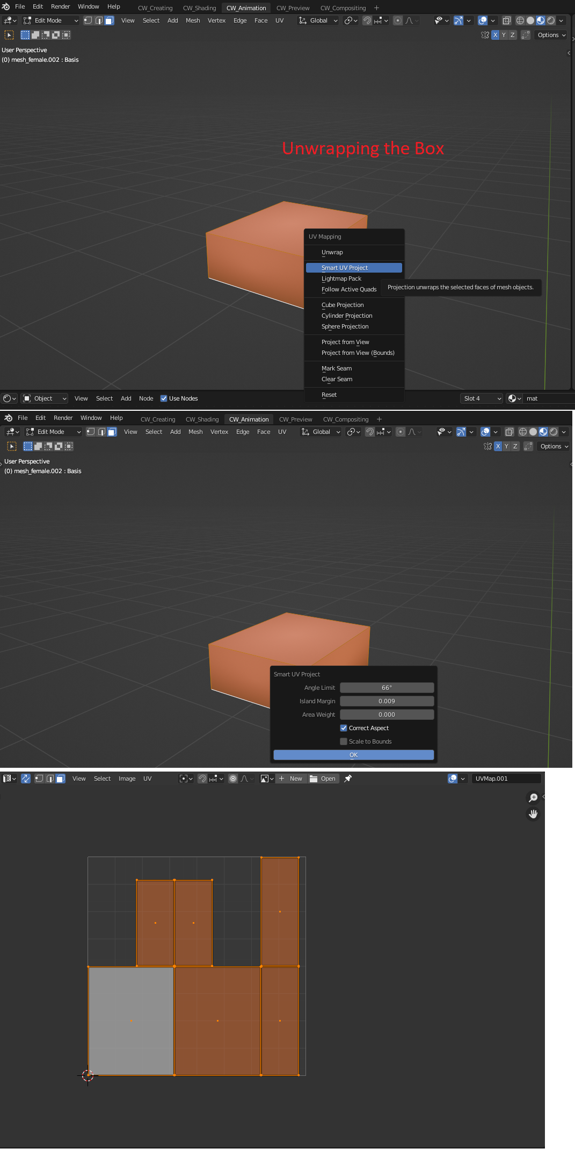Click the 'mat' material name field
The height and width of the screenshot is (1149, 575).
[x=548, y=398]
